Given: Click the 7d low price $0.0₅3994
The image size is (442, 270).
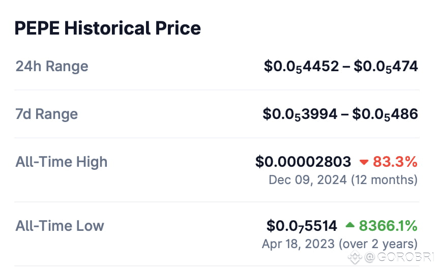Looking at the screenshot, I should click(x=300, y=114).
